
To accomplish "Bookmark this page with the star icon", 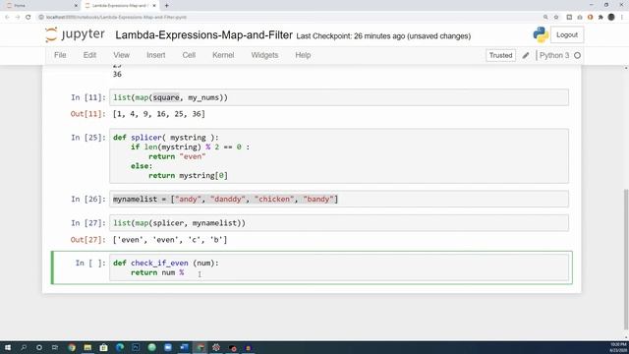I will pos(556,18).
